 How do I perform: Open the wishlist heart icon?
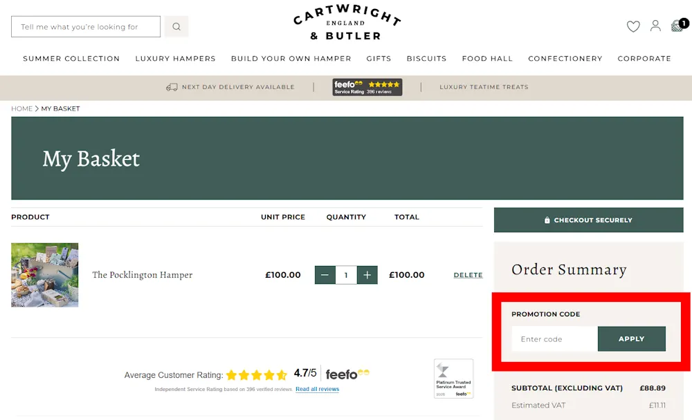click(x=633, y=26)
